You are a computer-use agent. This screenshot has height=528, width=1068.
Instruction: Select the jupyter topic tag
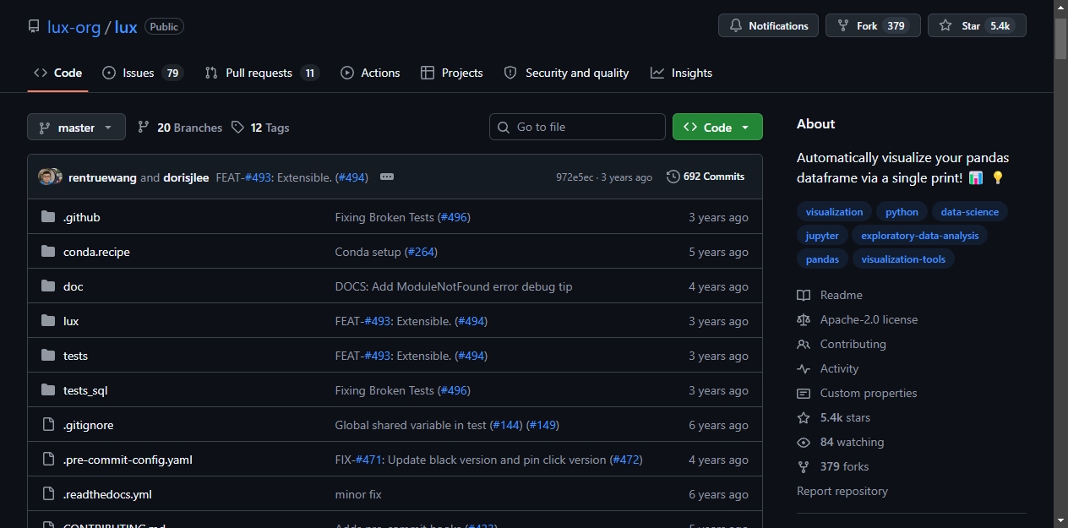pos(822,236)
